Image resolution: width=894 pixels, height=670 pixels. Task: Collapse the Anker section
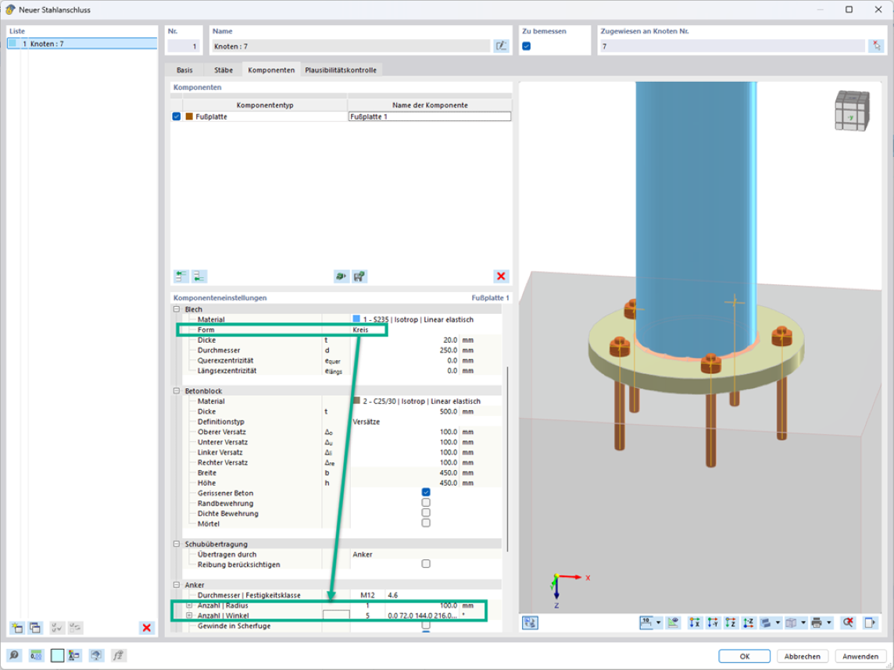177,585
